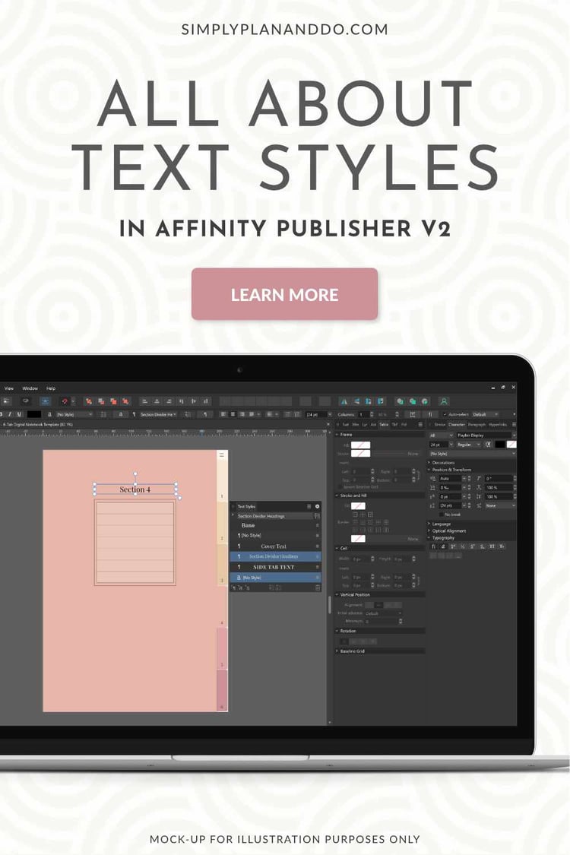Toggle Underline in the context toolbar
The image size is (570, 855).
point(19,414)
